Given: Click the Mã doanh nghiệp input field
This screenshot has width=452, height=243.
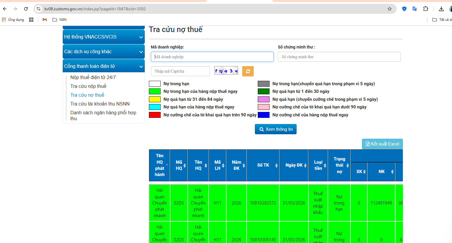Looking at the screenshot, I should (212, 57).
